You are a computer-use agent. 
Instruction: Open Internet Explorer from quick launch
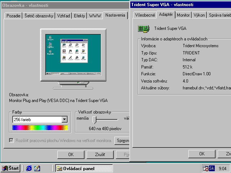pos(29,168)
